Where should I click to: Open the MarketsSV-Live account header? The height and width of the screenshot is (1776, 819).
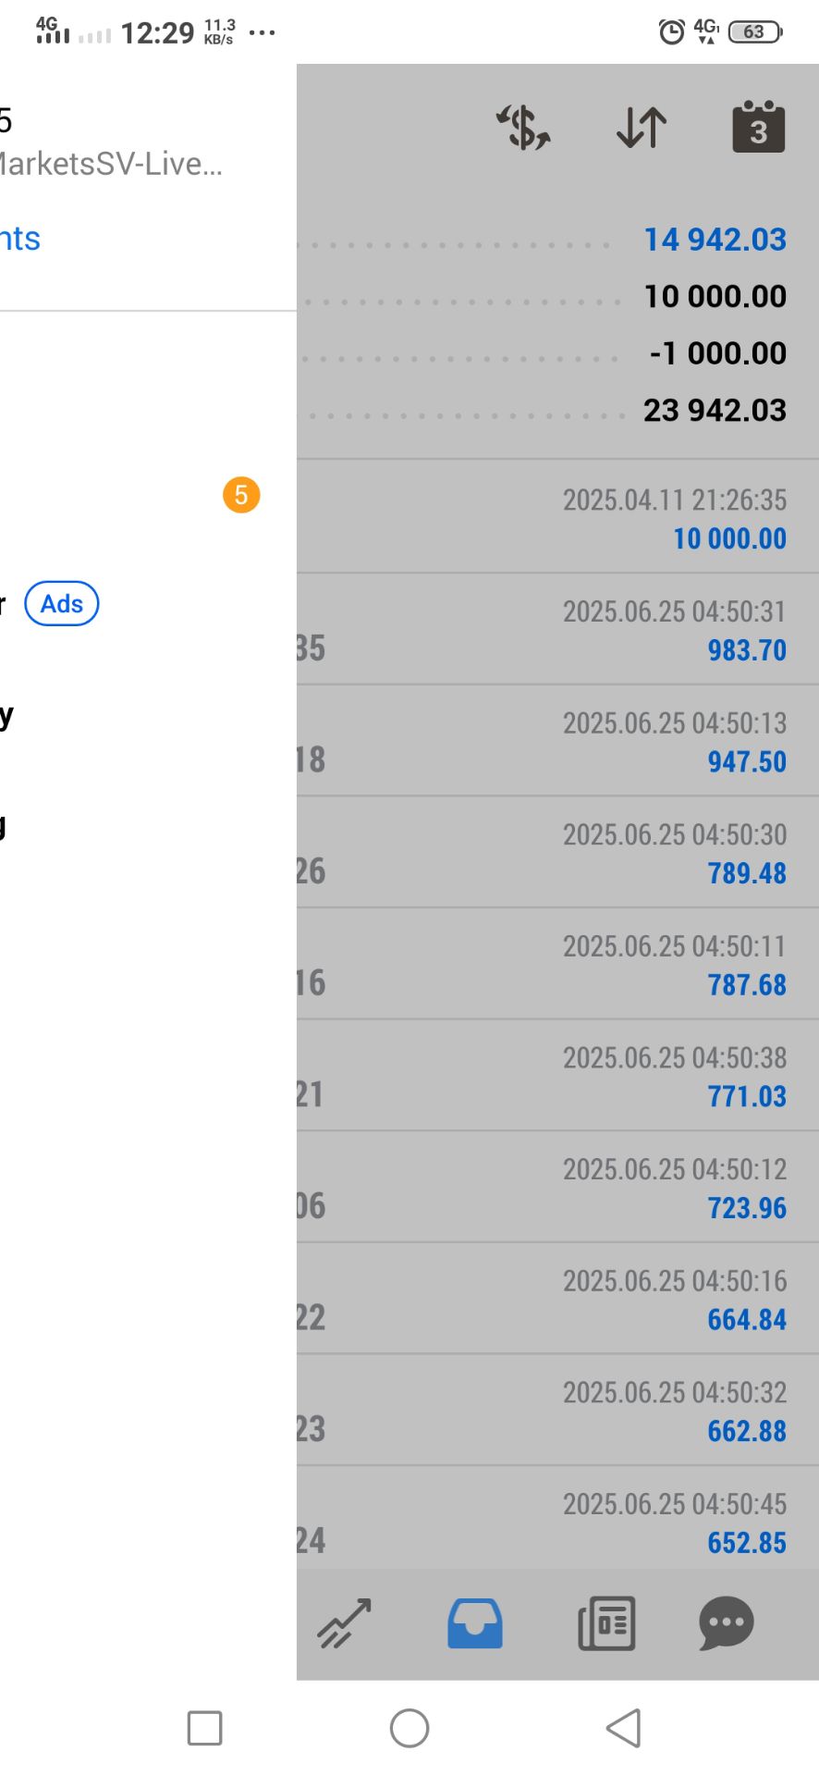111,163
